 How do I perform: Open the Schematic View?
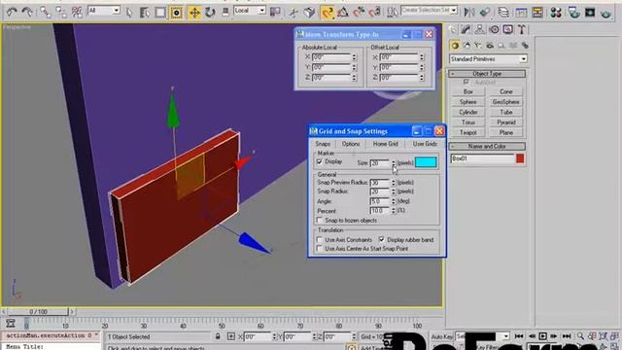point(537,13)
